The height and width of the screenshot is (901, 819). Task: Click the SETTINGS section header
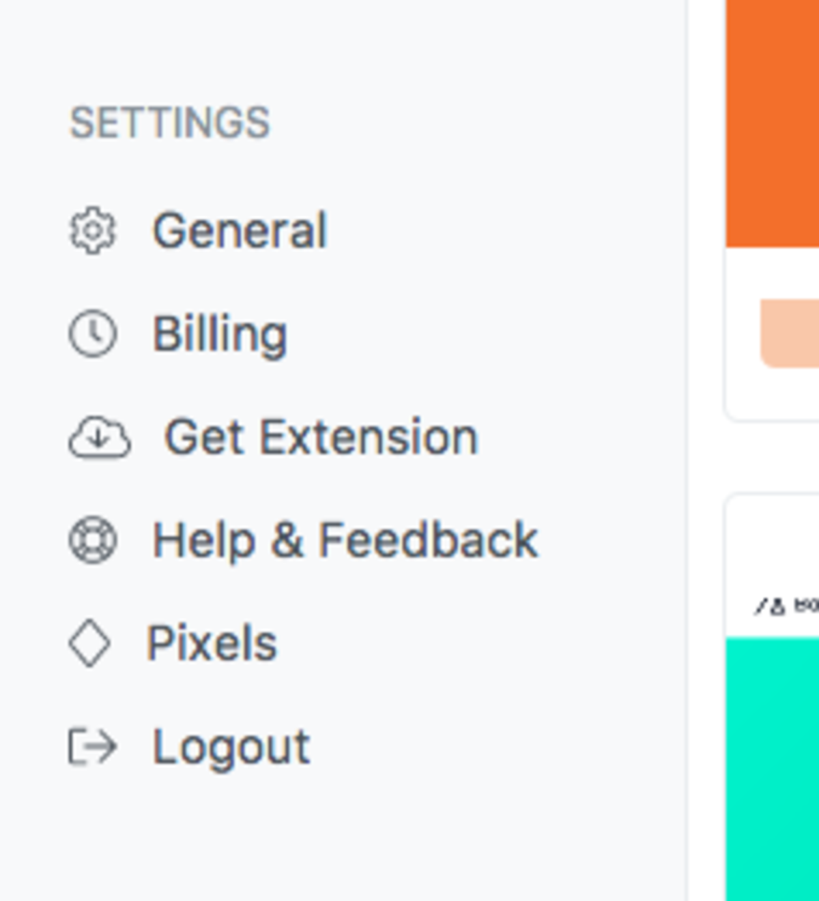click(x=170, y=123)
